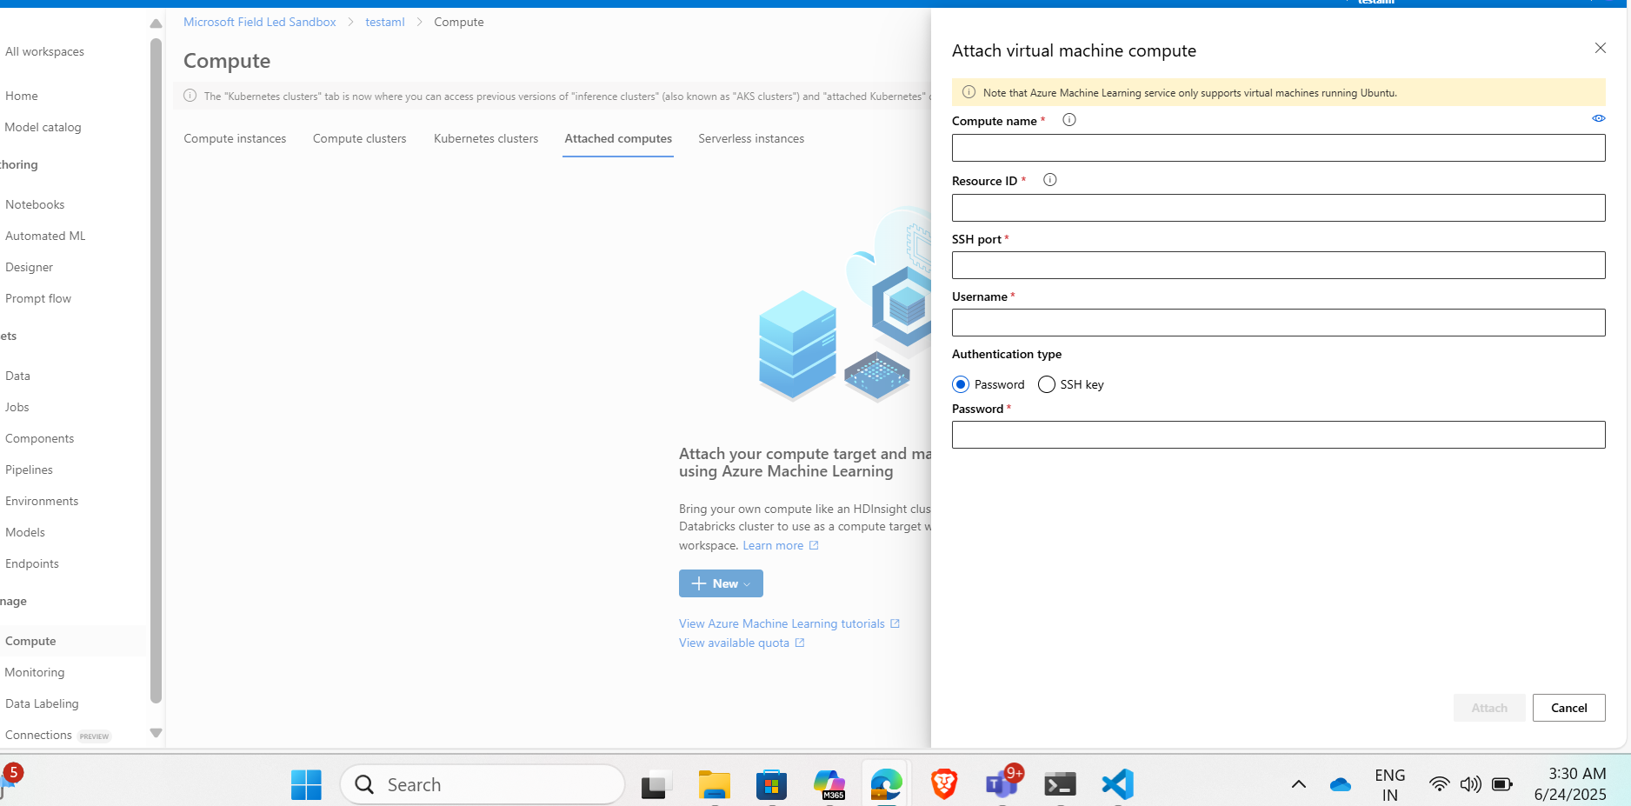The image size is (1631, 806).
Task: Open Data in the sidebar
Action: coord(17,376)
